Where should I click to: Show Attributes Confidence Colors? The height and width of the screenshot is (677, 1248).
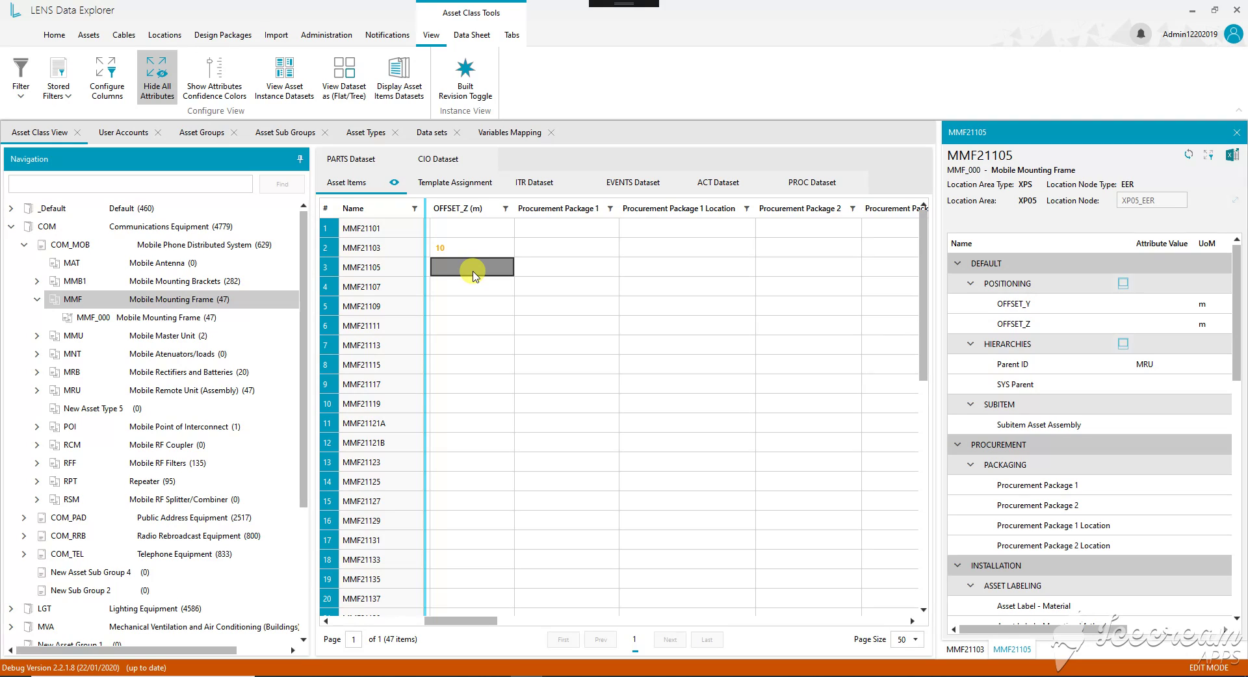pos(214,77)
